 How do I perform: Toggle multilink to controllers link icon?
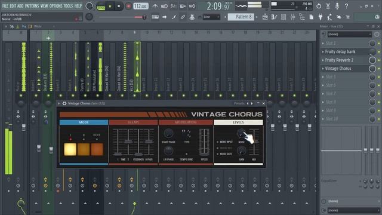coord(183,17)
